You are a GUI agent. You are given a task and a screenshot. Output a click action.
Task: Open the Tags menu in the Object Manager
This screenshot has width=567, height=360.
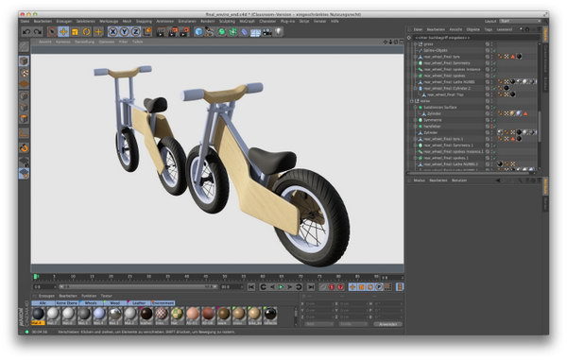489,29
